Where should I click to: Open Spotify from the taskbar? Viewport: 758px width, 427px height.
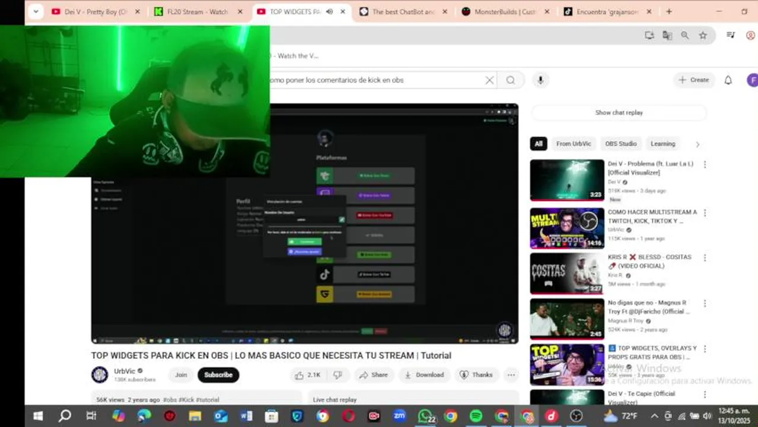476,416
